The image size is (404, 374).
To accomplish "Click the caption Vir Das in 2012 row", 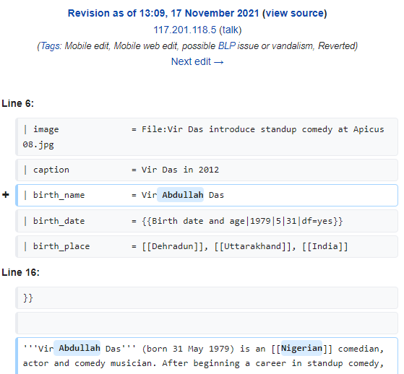I will 207,170.
